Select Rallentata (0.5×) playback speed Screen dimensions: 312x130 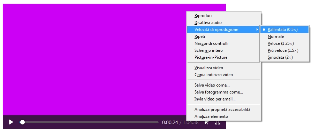point(284,30)
